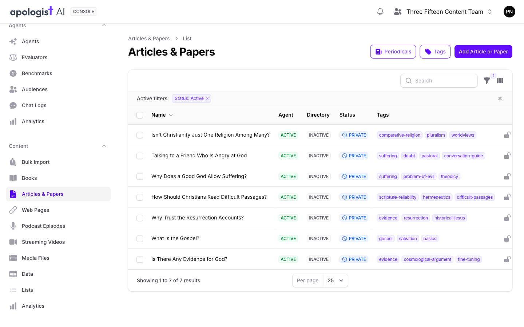The width and height of the screenshot is (524, 327).
Task: Click lock icon for Talking to a Friend row
Action: click(x=507, y=156)
